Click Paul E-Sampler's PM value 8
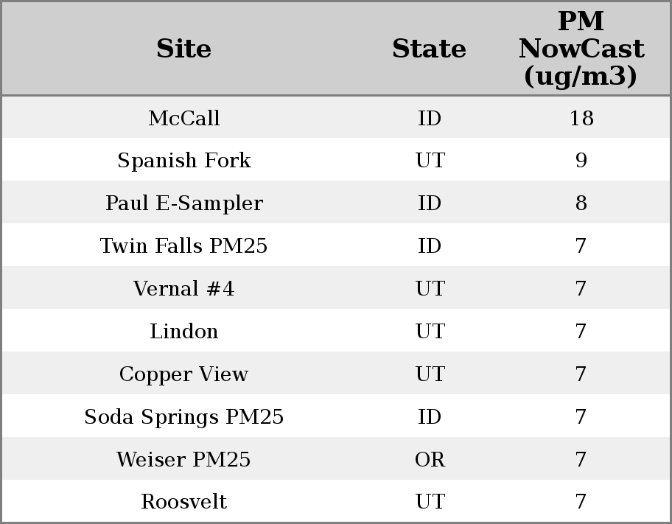 [x=581, y=203]
